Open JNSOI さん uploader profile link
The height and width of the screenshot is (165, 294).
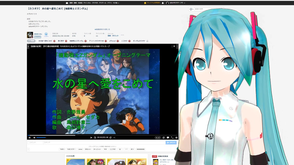38,34
